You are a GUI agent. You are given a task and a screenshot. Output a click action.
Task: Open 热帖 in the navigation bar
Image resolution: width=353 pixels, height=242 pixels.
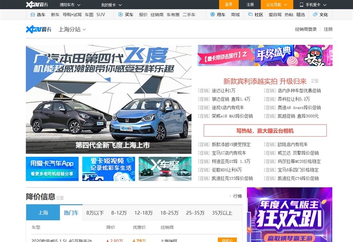(x=289, y=15)
